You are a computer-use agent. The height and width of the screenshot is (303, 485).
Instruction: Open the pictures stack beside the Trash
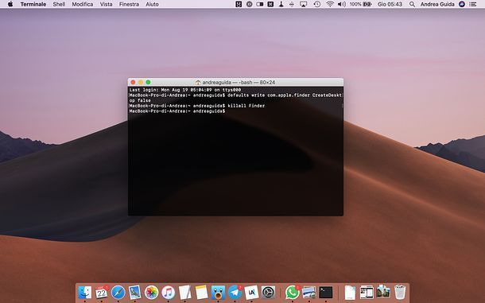[383, 292]
